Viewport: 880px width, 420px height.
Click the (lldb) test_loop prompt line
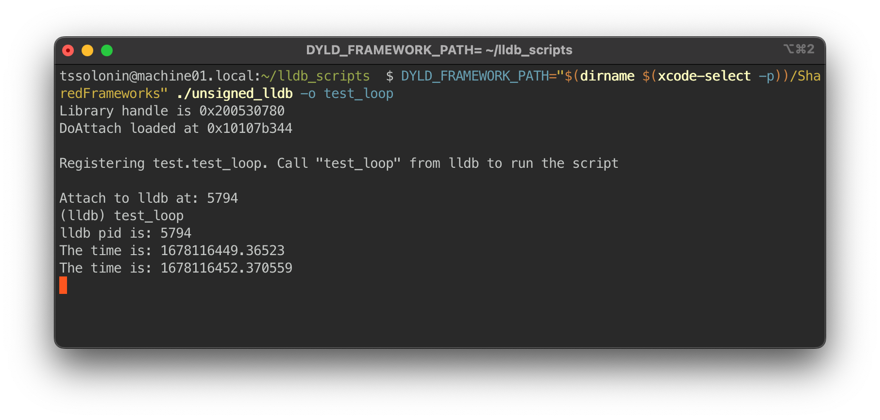122,215
